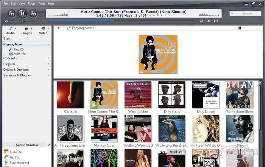265x167 pixels.
Task: Collapse the Playing Now sidebar section
Action: pos(48,44)
